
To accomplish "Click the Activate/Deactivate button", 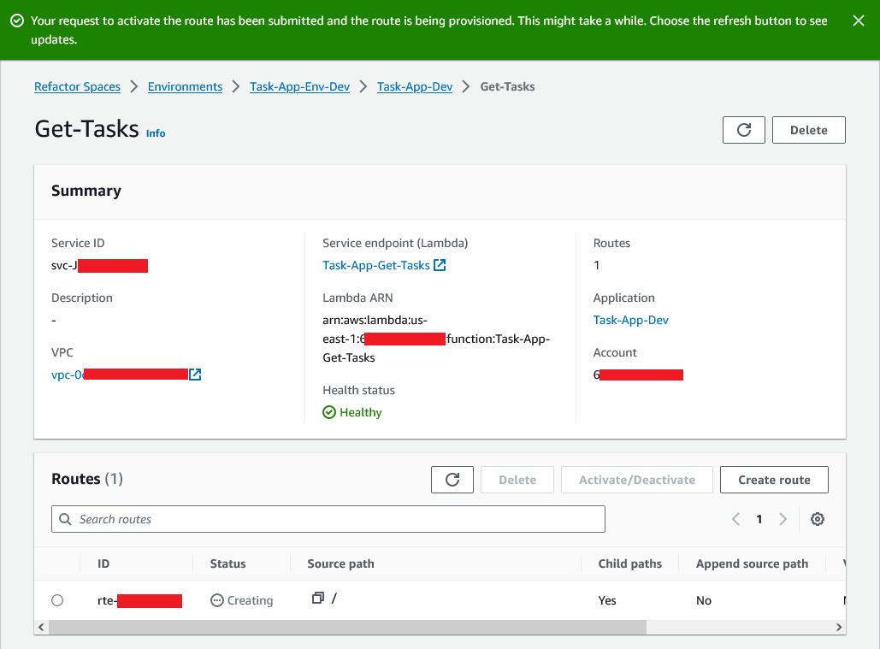I will 637,480.
